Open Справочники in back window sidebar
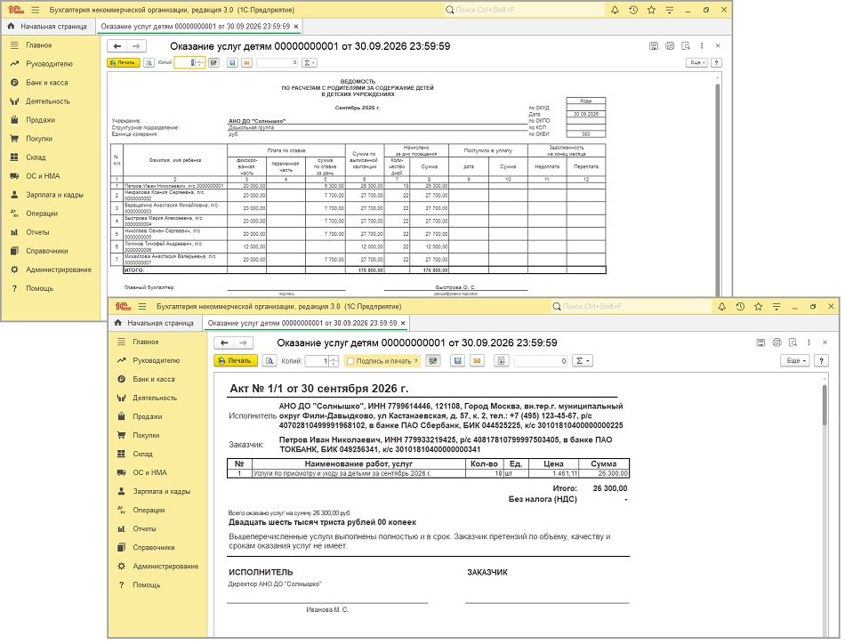Image resolution: width=845 pixels, height=644 pixels. [x=47, y=251]
